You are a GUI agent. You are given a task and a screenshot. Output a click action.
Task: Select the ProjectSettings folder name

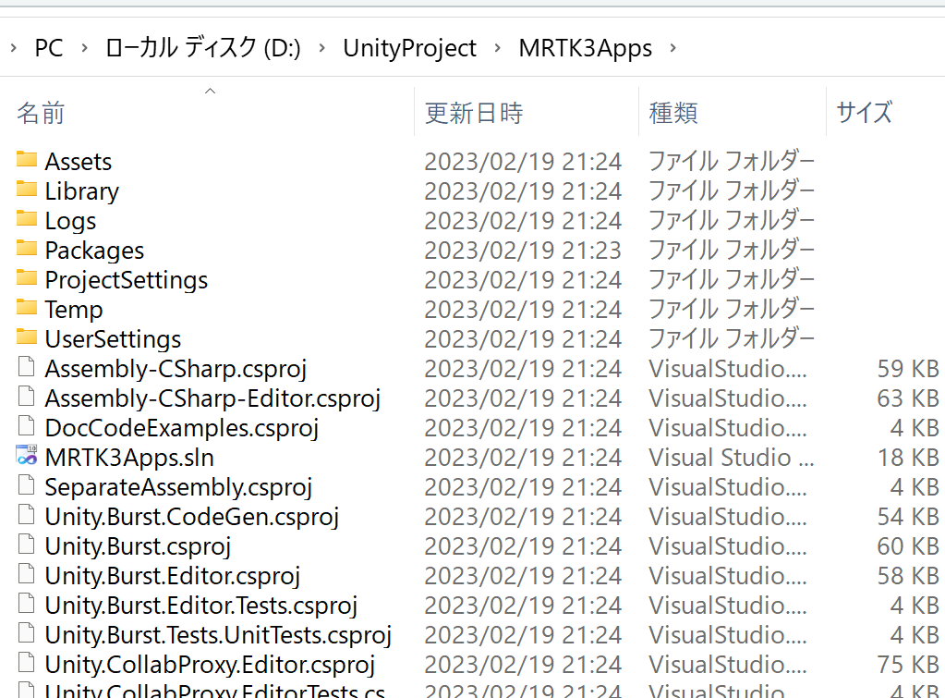(127, 280)
